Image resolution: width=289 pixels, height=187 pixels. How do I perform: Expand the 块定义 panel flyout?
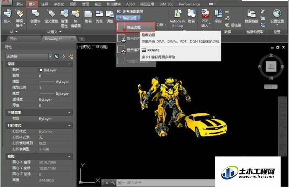tap(54, 32)
